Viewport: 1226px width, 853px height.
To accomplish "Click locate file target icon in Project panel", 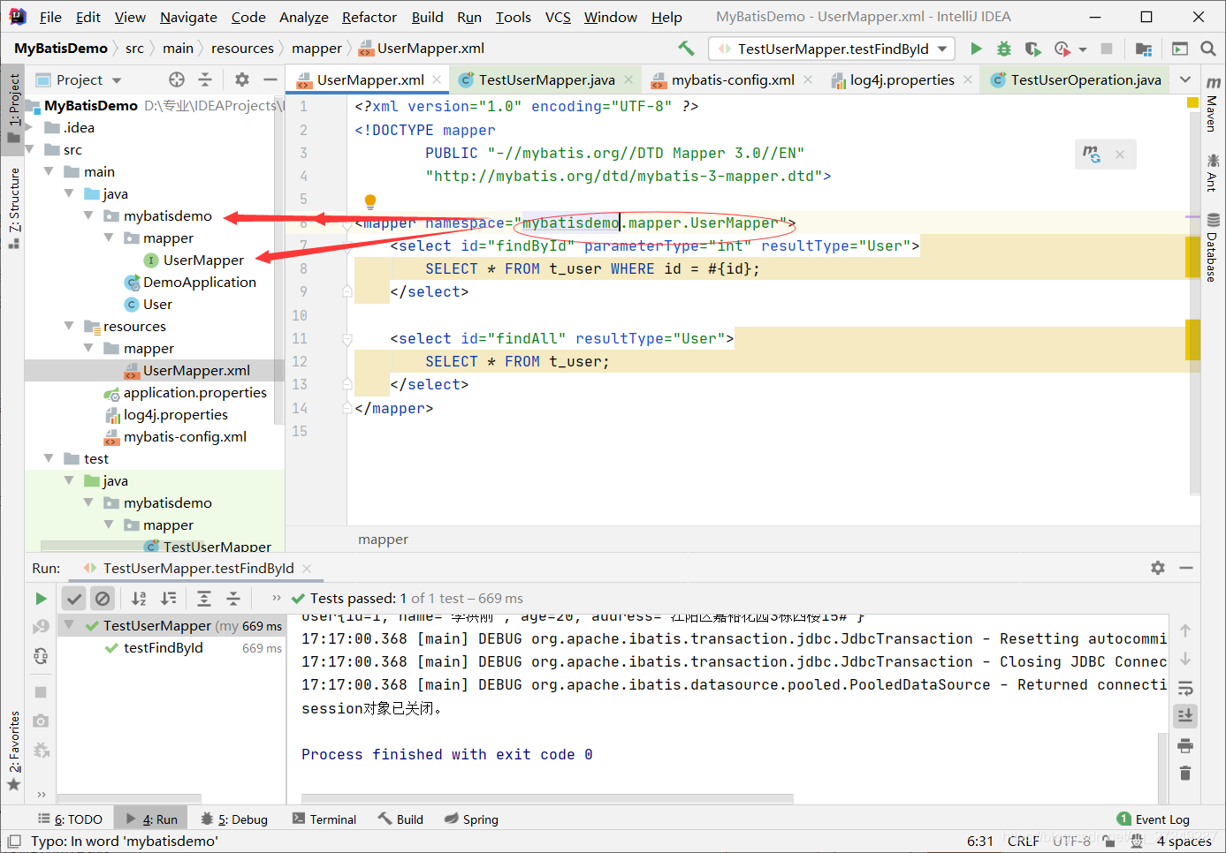I will coord(177,79).
